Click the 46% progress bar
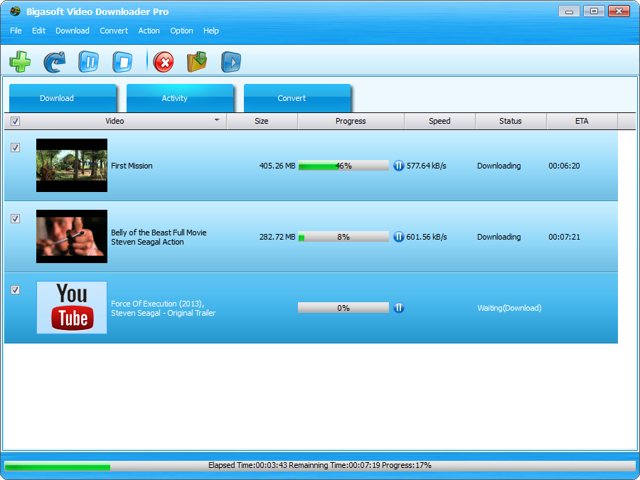This screenshot has width=640, height=480. click(343, 165)
